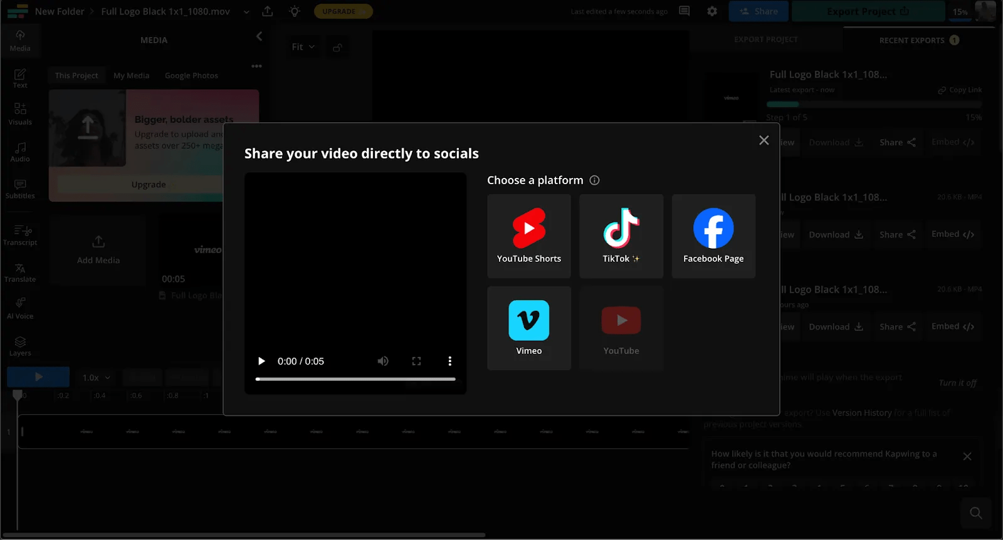Click the Kapwing logo top left
This screenshot has width=1003, height=540.
(x=18, y=11)
